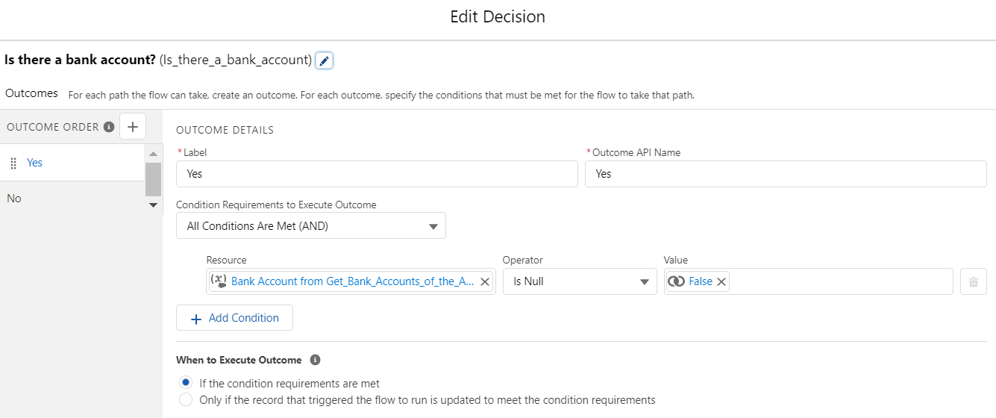This screenshot has width=996, height=418.
Task: Click the plus icon to add new outcome
Action: click(x=133, y=127)
